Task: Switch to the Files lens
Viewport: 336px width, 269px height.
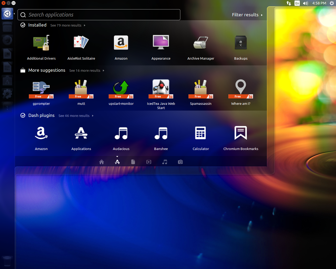Action: click(133, 162)
